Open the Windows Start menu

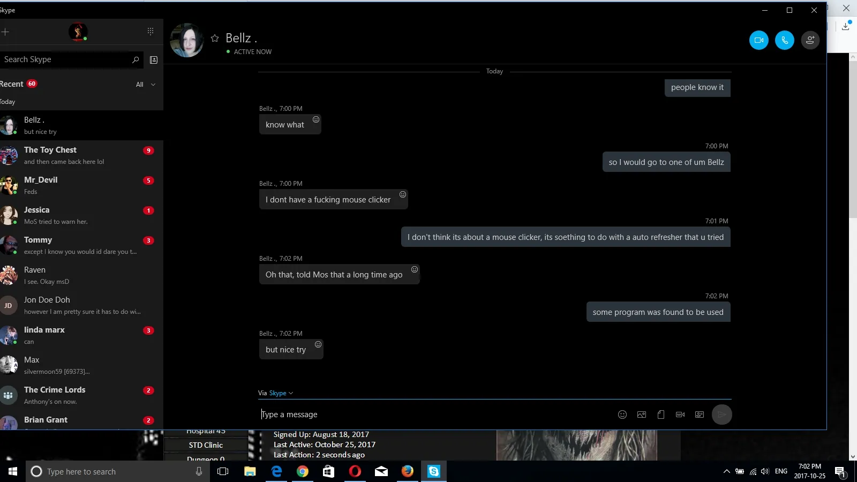[13, 471]
